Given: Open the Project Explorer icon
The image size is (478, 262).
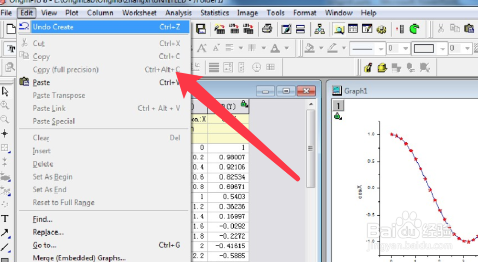Looking at the screenshot, I should (x=319, y=29).
